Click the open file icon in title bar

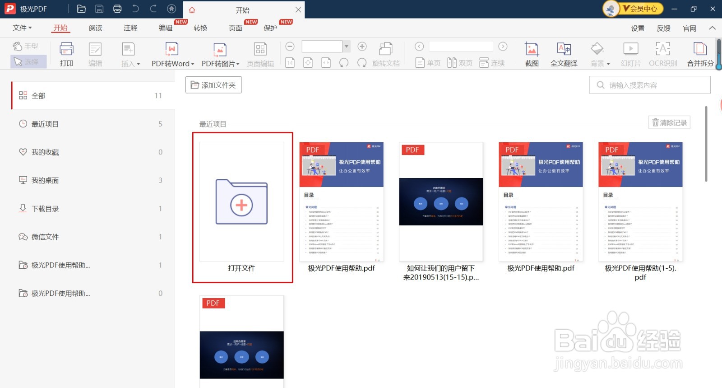81,9
